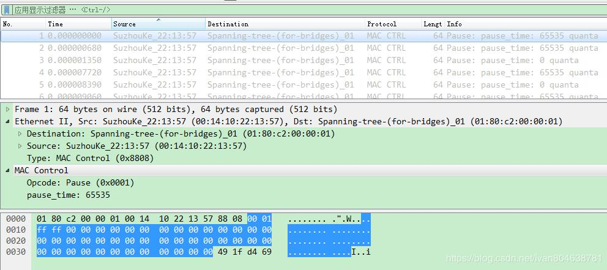Click the ASCII text I..i in byte pane

361,252
